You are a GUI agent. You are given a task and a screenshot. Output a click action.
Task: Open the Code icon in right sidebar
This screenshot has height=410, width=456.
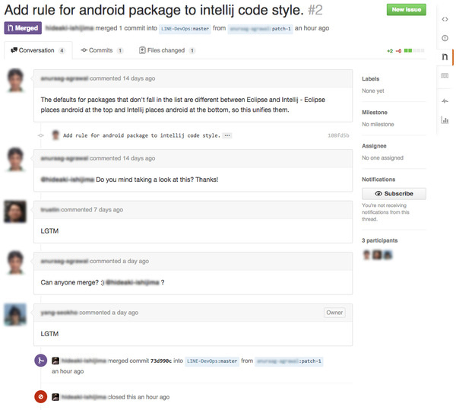(445, 20)
